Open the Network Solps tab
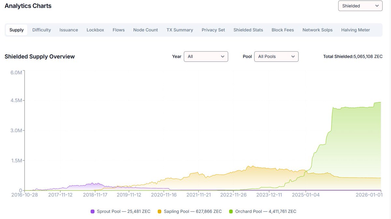The width and height of the screenshot is (391, 219). click(x=318, y=30)
